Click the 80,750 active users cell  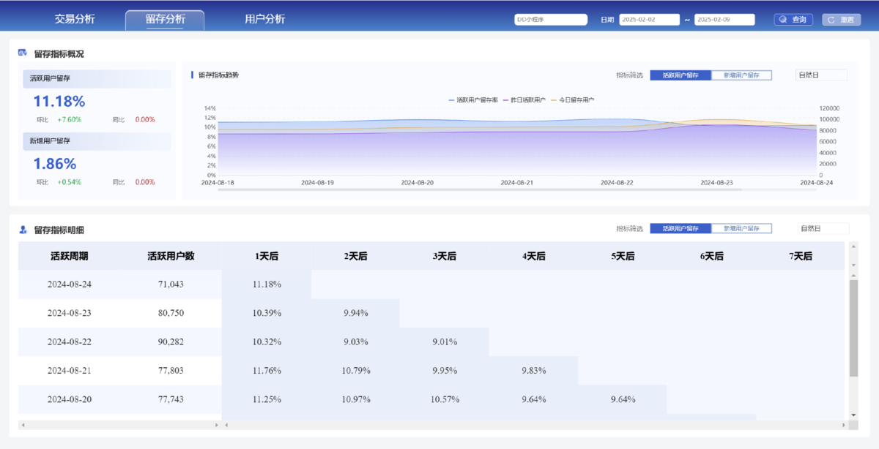[171, 313]
